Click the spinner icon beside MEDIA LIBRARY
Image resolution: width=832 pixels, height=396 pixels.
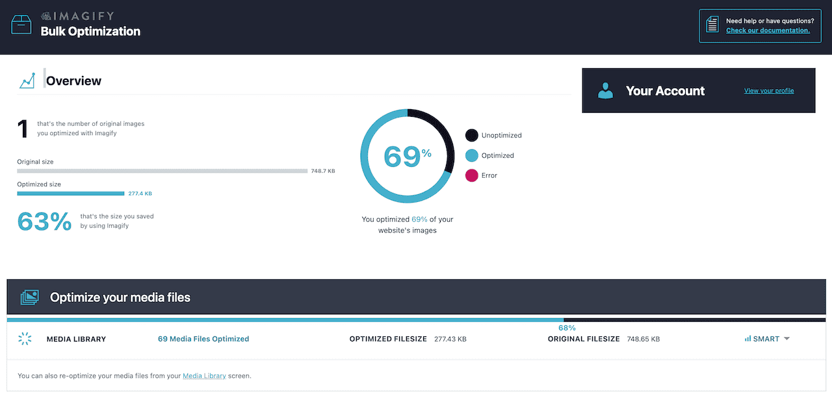25,338
